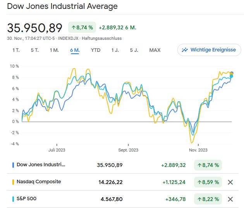Remove S&P 500 comparison with X icon
The width and height of the screenshot is (244, 208).
coord(230,199)
